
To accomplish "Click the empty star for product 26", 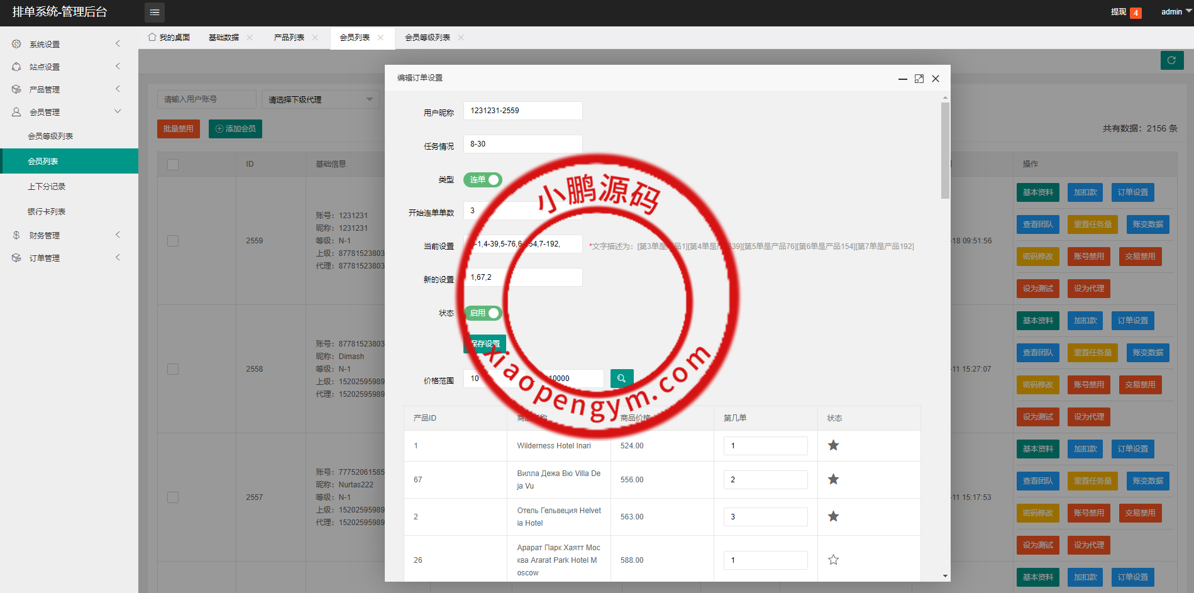I will [833, 560].
